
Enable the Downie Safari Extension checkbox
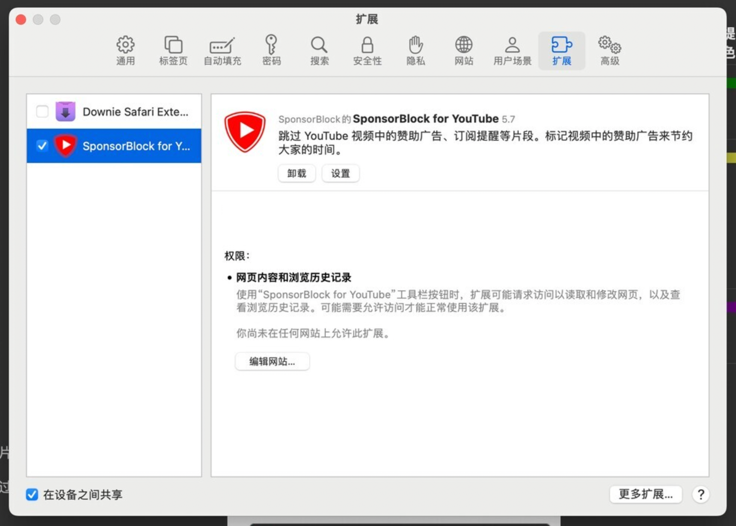(x=42, y=111)
